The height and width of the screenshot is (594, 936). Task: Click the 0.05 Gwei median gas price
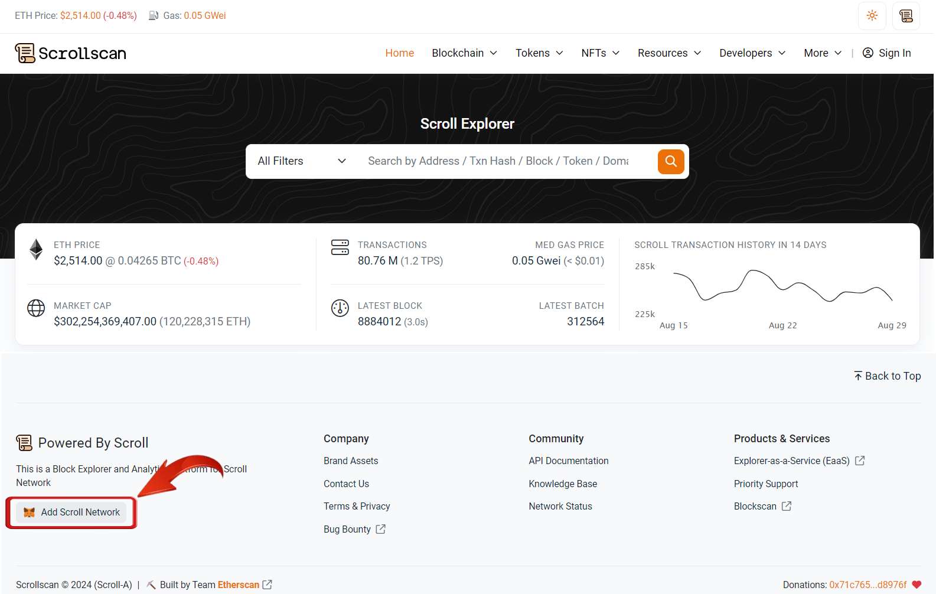tap(536, 261)
